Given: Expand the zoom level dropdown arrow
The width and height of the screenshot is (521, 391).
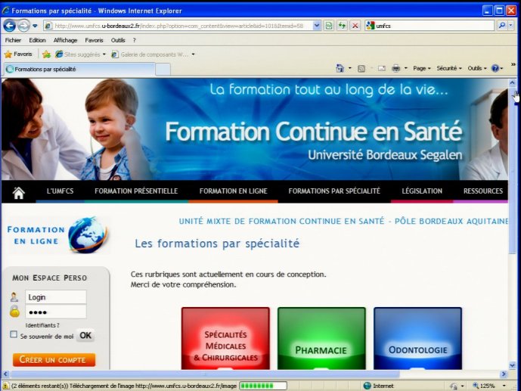Looking at the screenshot, I should click(504, 386).
